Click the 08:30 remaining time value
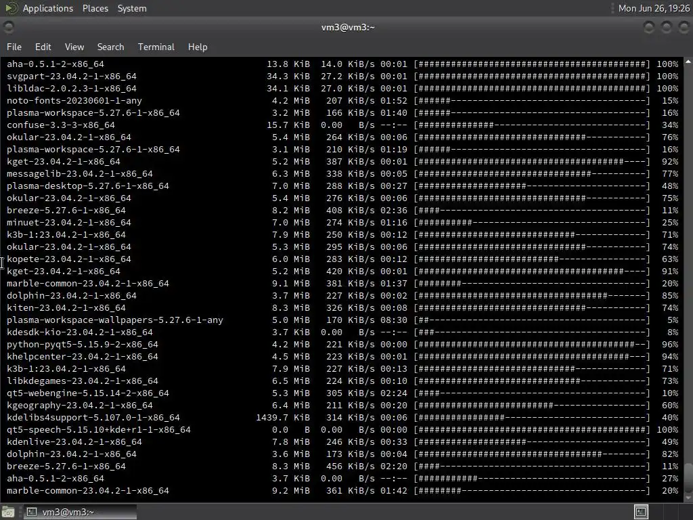 click(393, 320)
